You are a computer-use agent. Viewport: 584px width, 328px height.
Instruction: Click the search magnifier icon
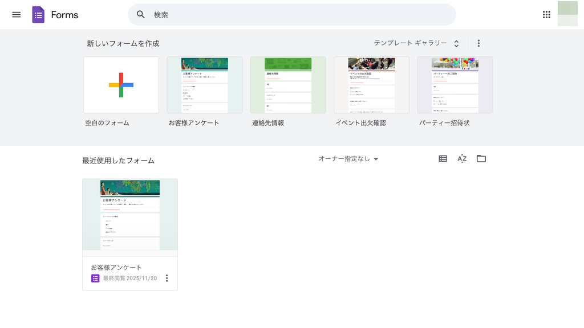[x=141, y=15]
